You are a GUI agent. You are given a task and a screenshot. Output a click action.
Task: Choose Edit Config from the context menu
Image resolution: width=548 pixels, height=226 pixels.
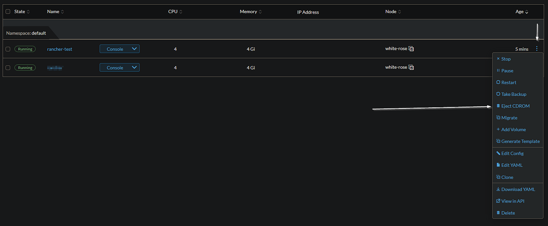pyautogui.click(x=512, y=153)
